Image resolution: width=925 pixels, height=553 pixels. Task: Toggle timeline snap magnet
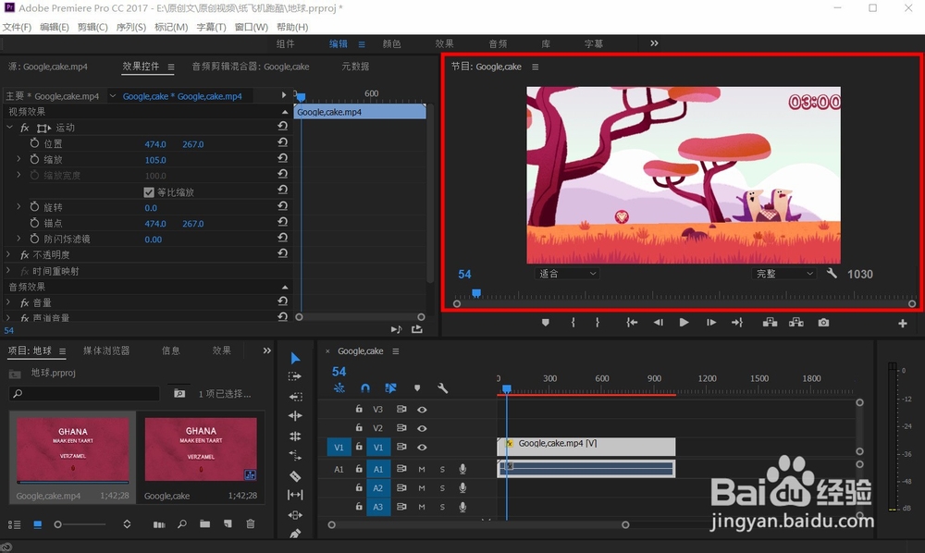pos(365,387)
